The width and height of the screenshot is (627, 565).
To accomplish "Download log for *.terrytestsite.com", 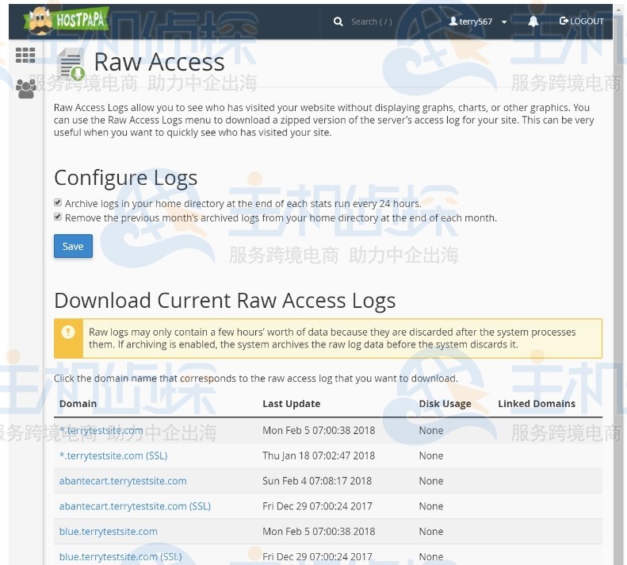I will pyautogui.click(x=101, y=430).
